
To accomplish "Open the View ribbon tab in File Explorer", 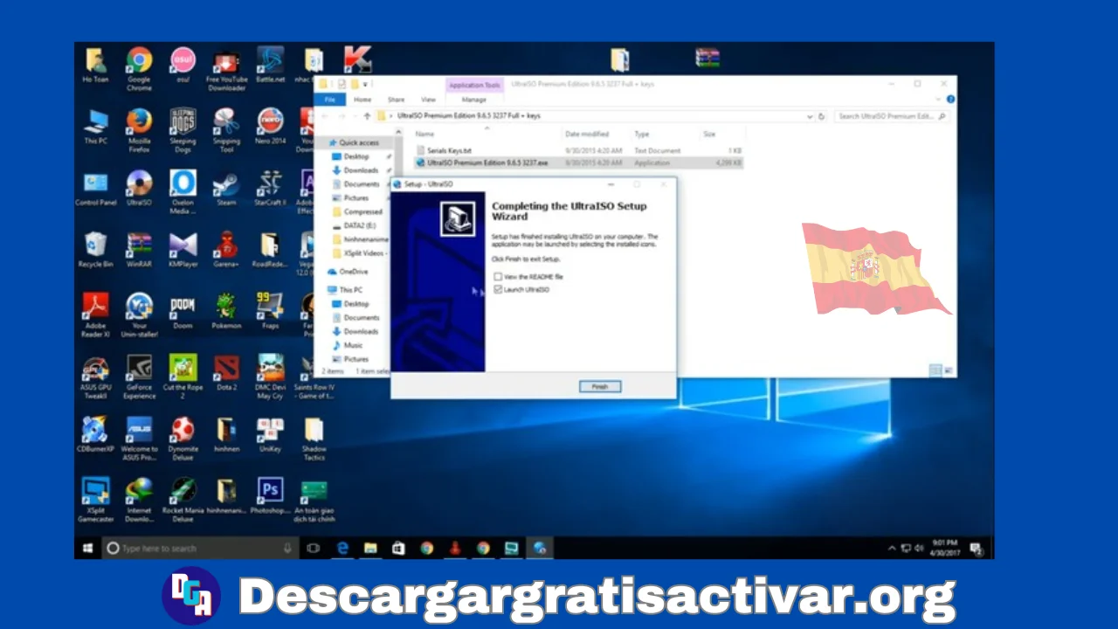I will (428, 100).
